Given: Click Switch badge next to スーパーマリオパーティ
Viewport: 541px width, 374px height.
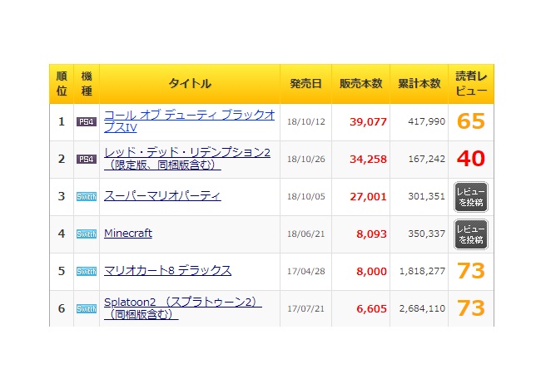Looking at the screenshot, I should point(87,197).
